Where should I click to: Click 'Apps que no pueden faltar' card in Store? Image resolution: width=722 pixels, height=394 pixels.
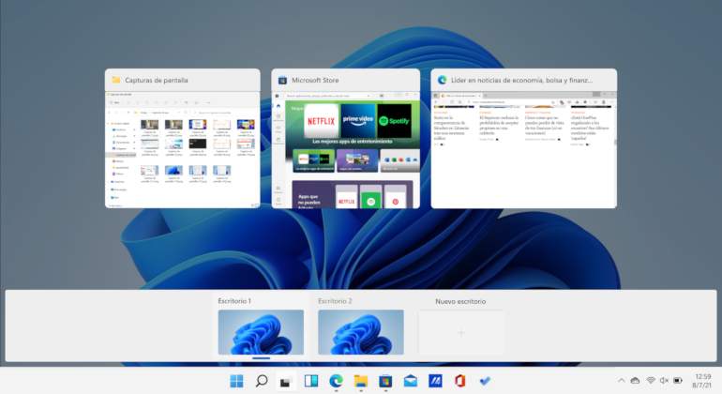353,194
